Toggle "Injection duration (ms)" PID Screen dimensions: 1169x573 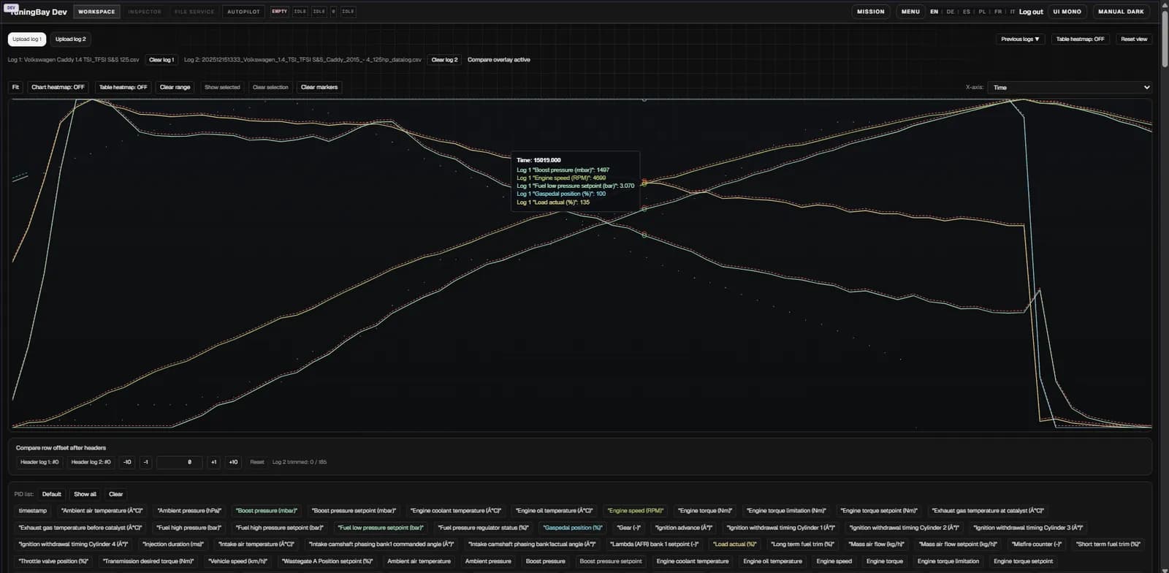pos(173,544)
